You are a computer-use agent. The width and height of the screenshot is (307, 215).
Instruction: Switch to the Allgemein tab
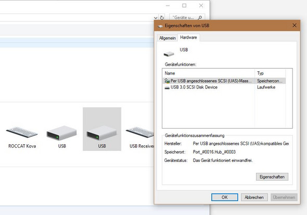coord(168,38)
